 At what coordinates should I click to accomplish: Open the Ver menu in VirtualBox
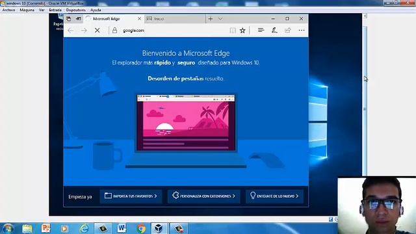pyautogui.click(x=42, y=10)
